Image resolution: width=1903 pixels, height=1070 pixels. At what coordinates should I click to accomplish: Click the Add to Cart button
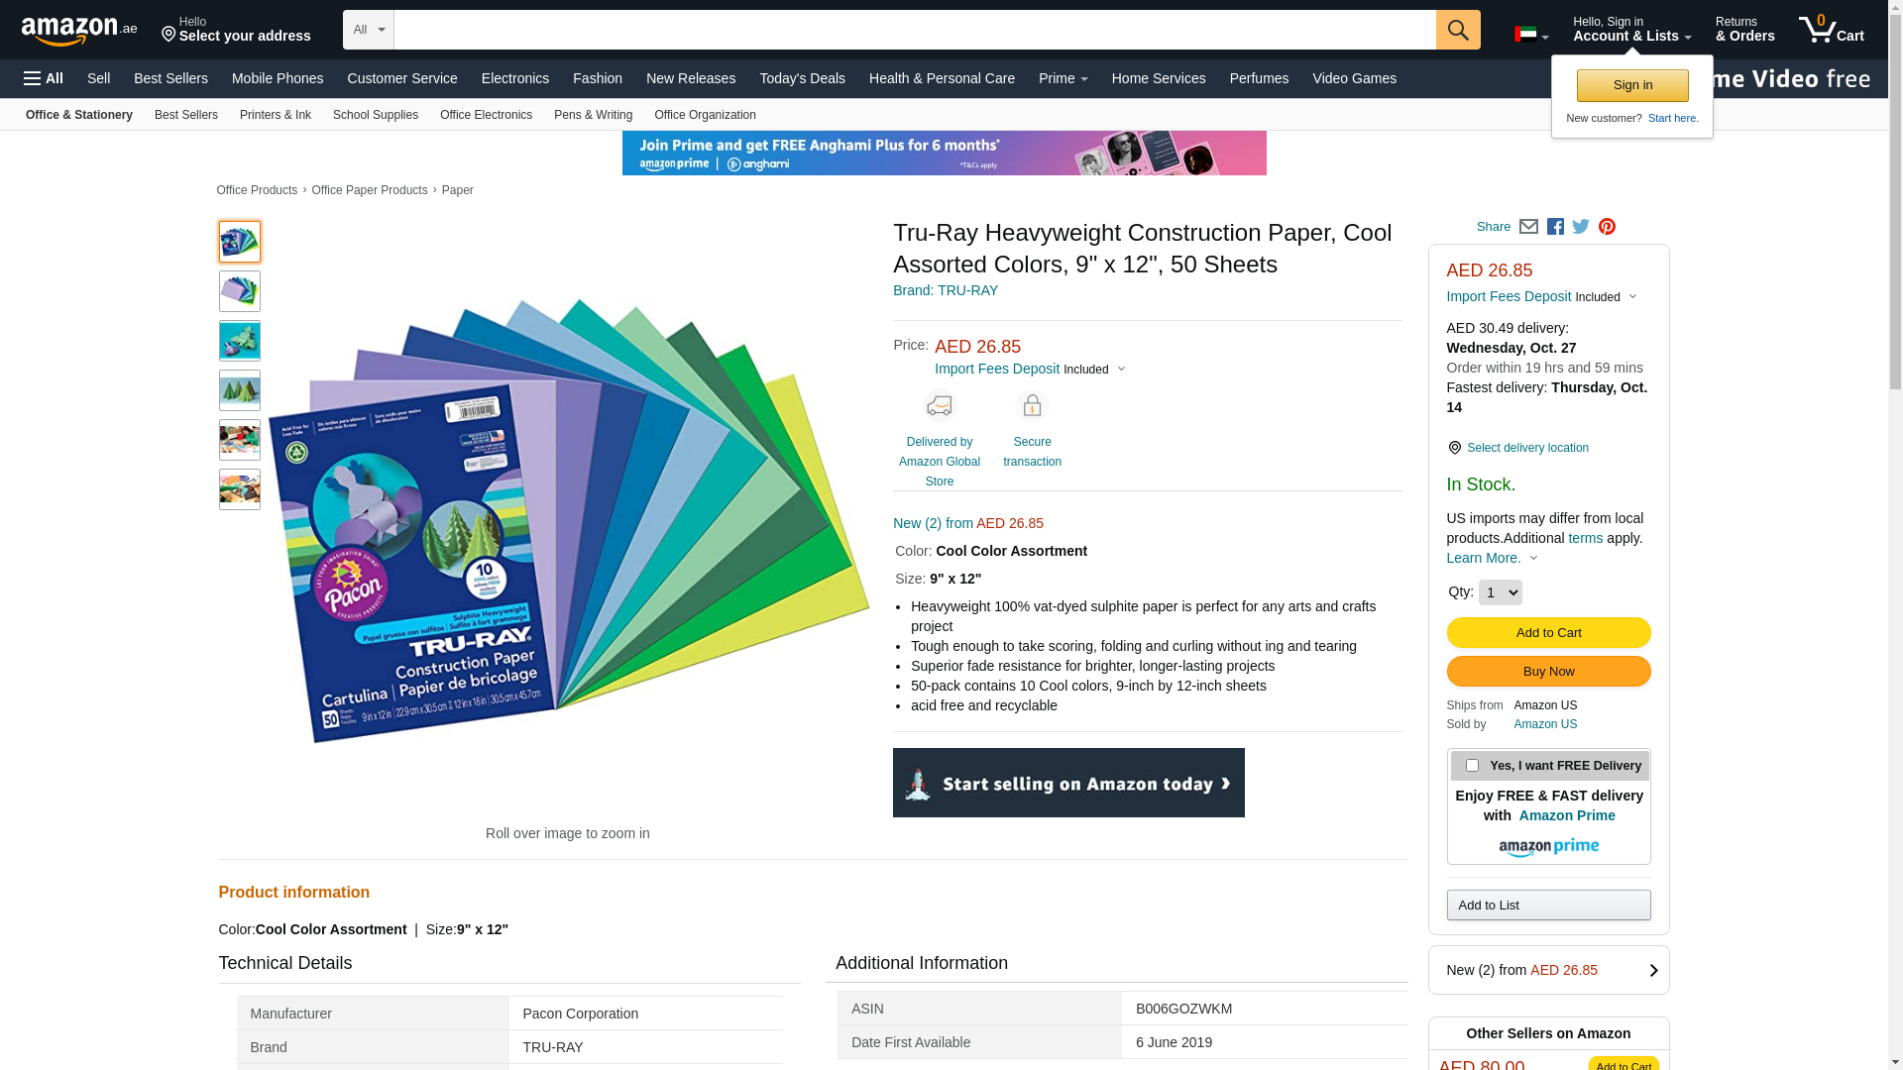(1548, 633)
